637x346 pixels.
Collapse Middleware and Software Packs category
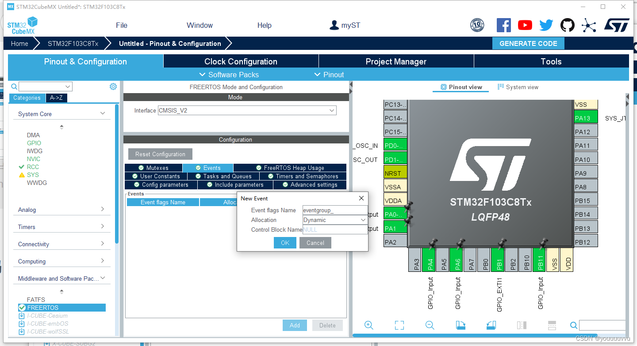(x=103, y=278)
